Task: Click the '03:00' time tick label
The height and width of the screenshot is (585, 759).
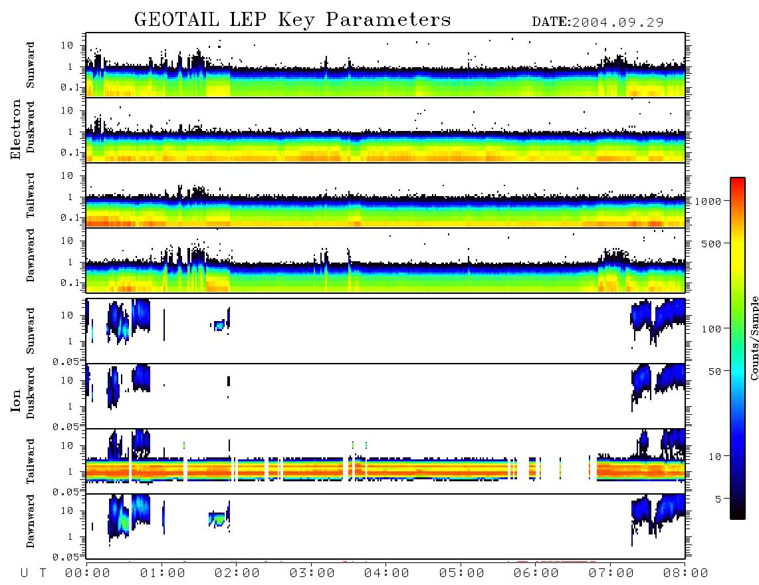Action: [312, 574]
